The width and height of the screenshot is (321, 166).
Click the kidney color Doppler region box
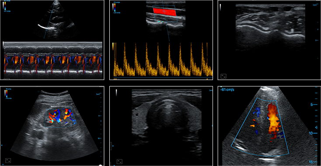[x=60, y=117]
